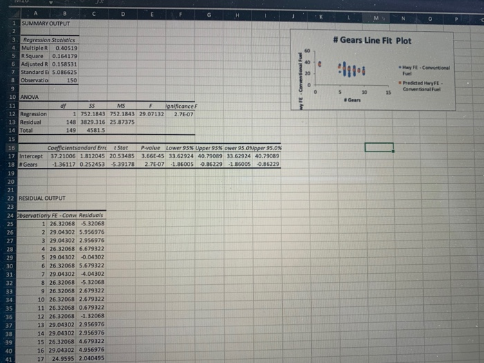This screenshot has height=363, width=484.
Task: Click Hwy FE - Conventional Fuel legend entry
Action: click(x=424, y=71)
